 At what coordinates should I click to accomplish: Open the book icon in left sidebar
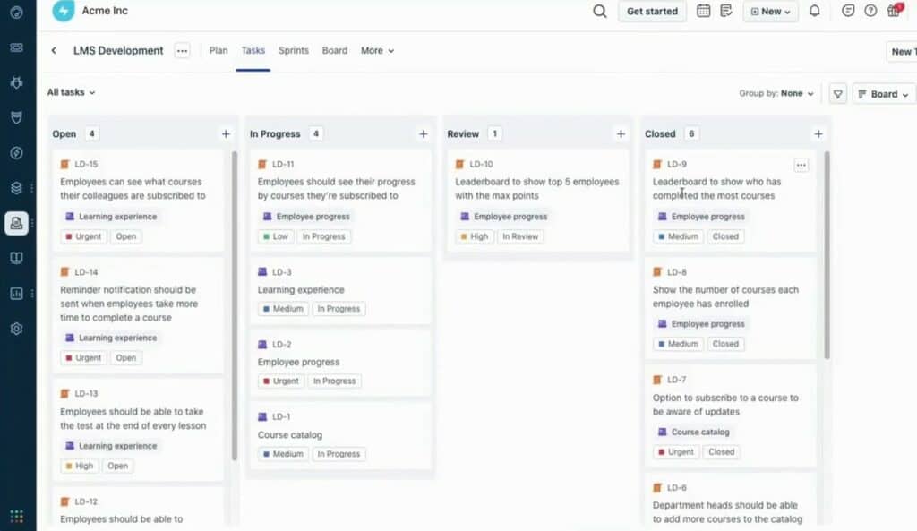pyautogui.click(x=16, y=258)
